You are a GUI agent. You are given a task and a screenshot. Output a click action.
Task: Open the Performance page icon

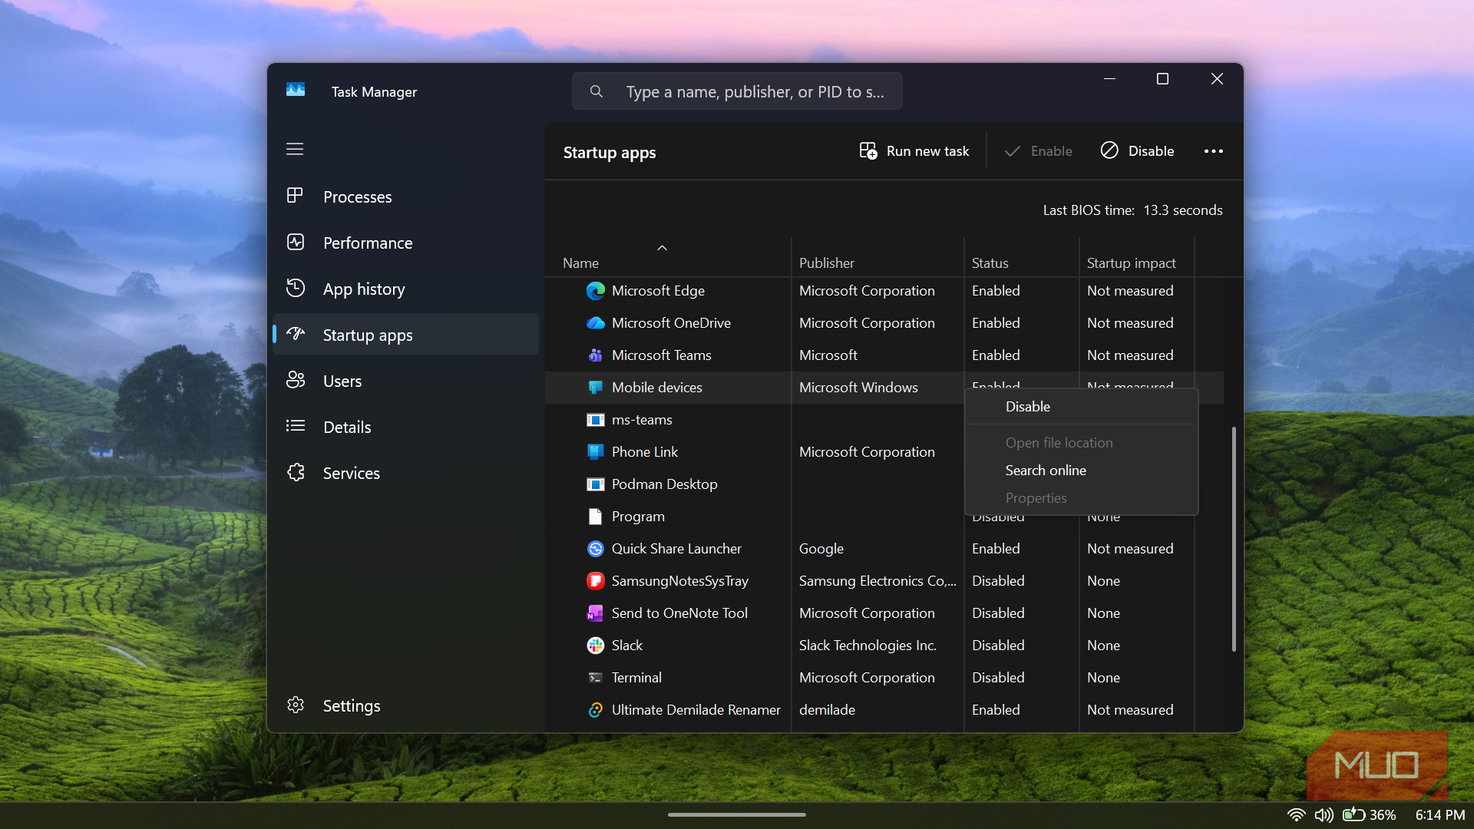[295, 242]
